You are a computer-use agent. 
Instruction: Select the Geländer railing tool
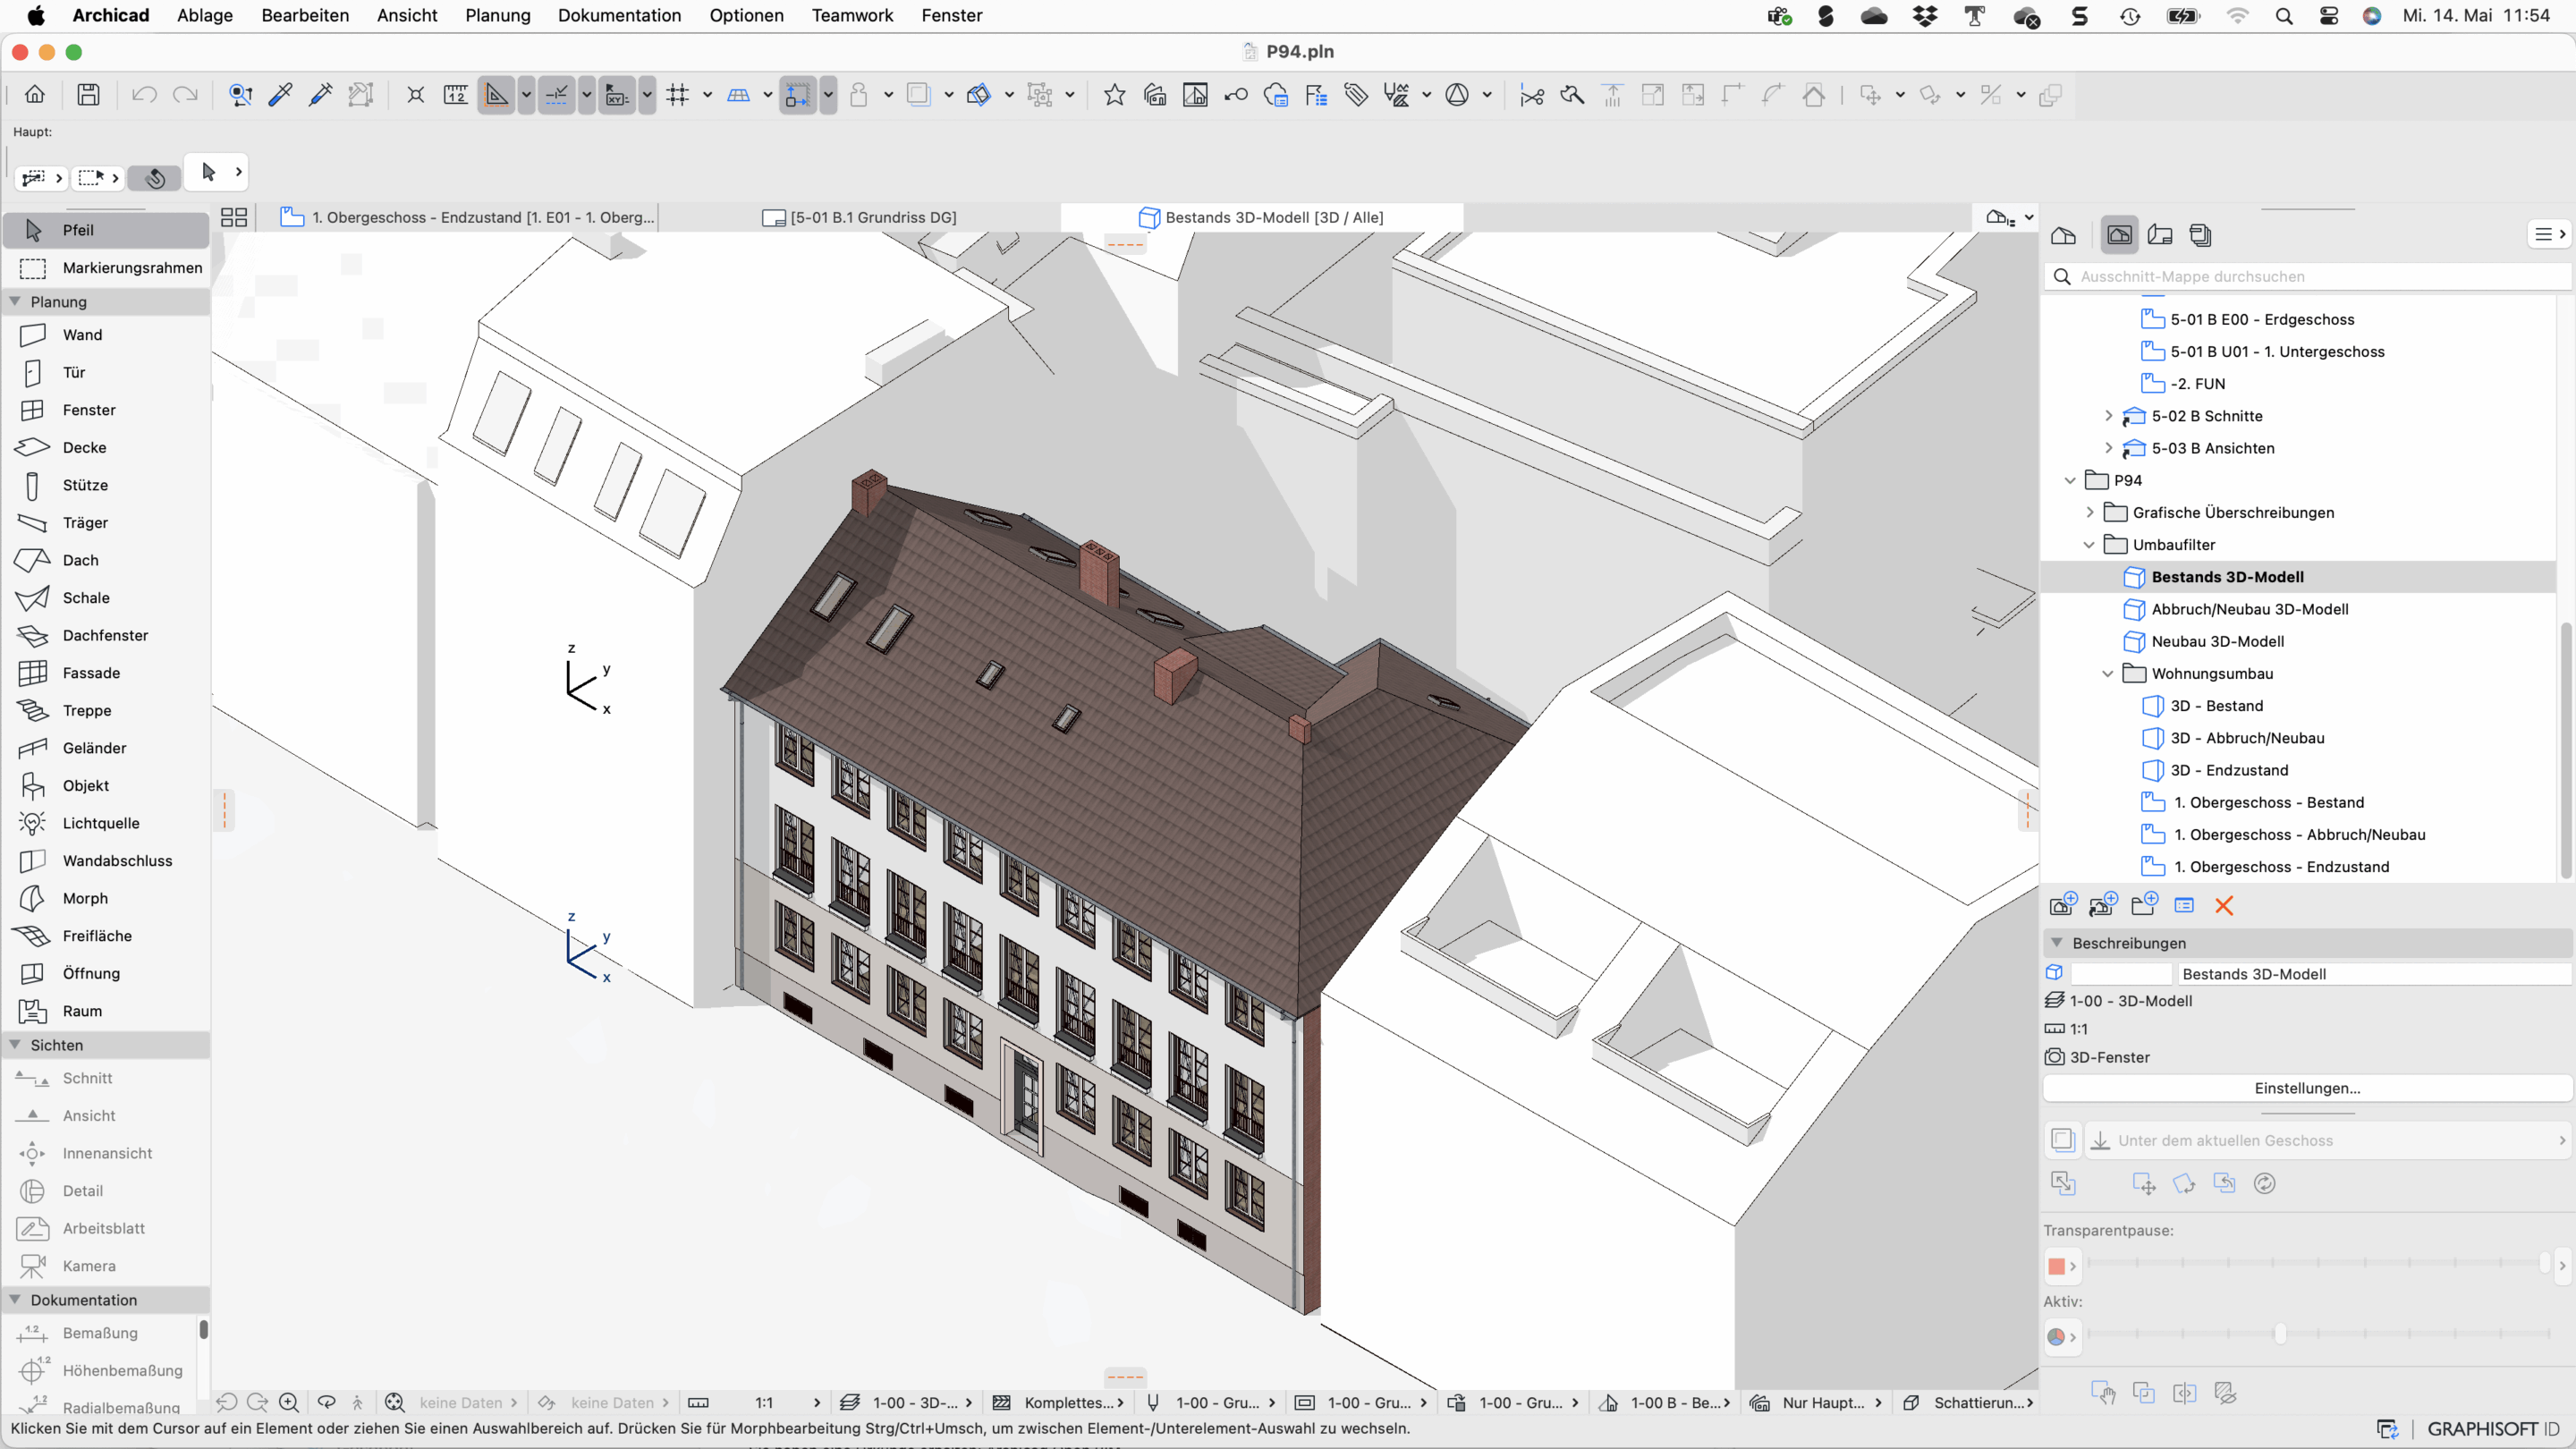click(105, 748)
